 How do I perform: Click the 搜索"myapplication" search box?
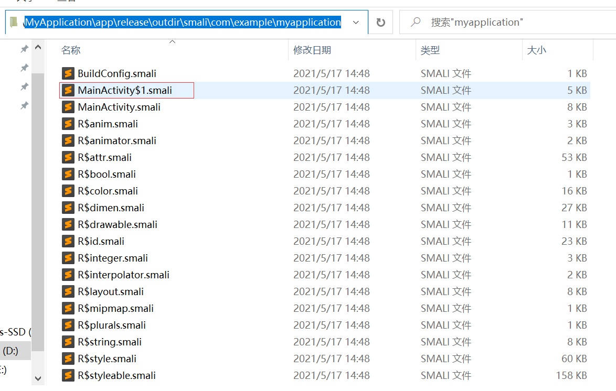pos(507,23)
